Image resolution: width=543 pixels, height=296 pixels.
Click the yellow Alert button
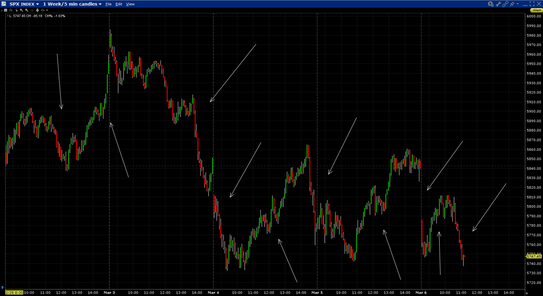[537, 10]
